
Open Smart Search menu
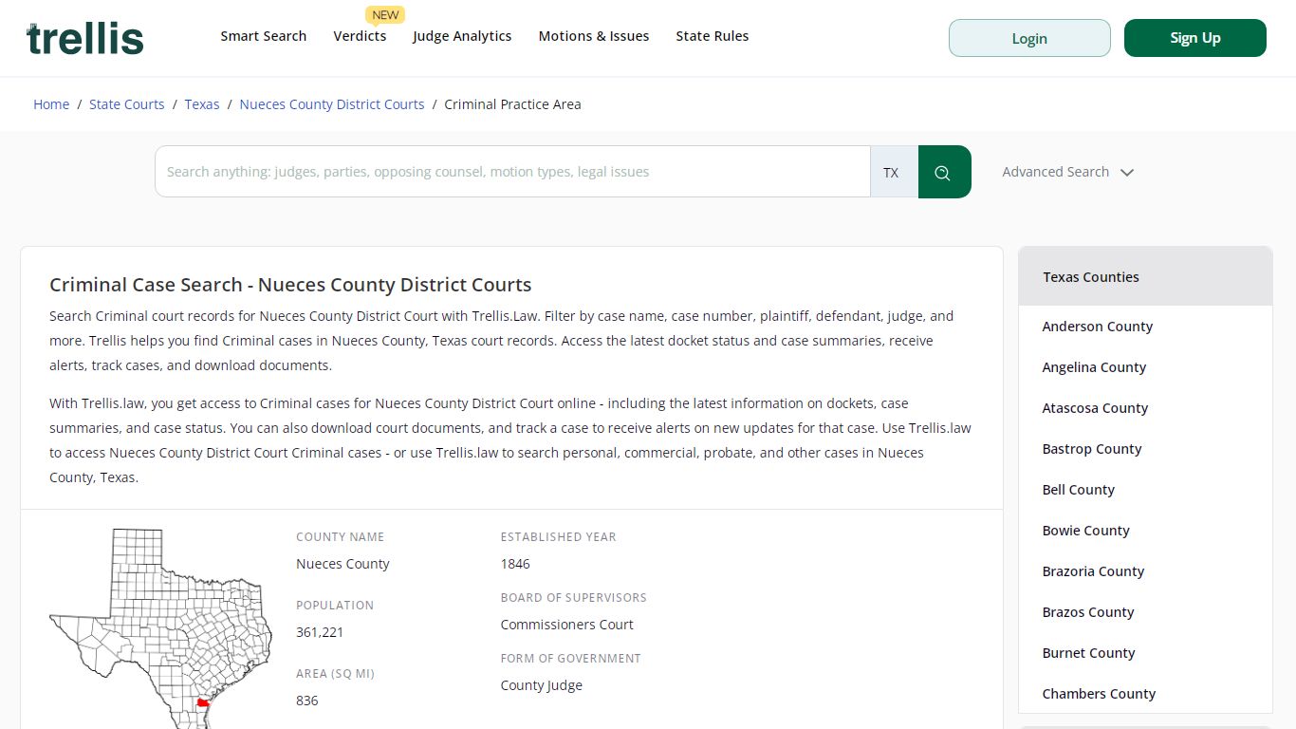pyautogui.click(x=264, y=36)
